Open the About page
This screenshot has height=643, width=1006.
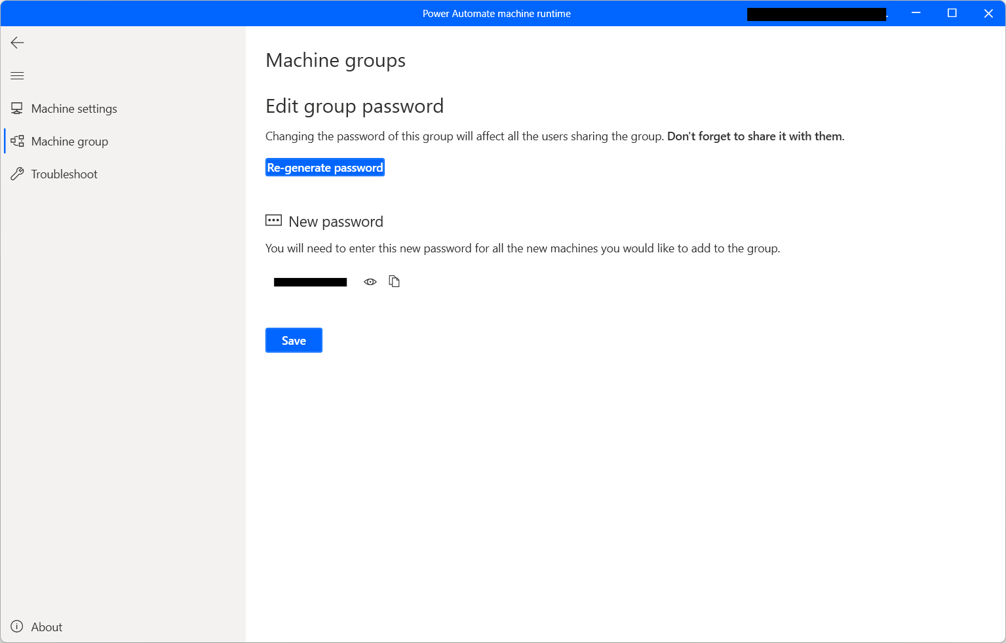click(x=123, y=627)
